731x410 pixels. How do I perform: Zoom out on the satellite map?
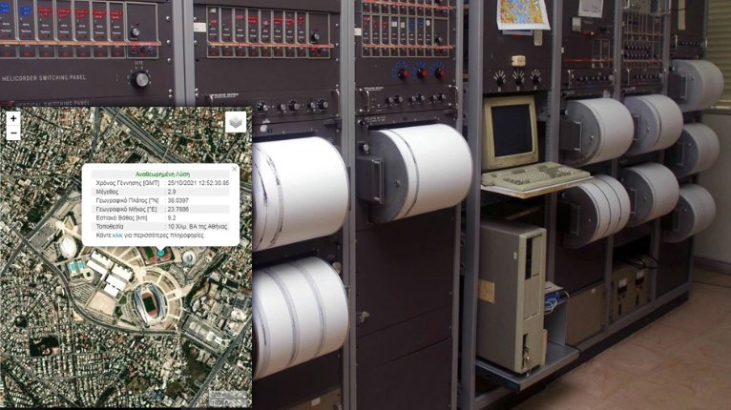click(13, 133)
